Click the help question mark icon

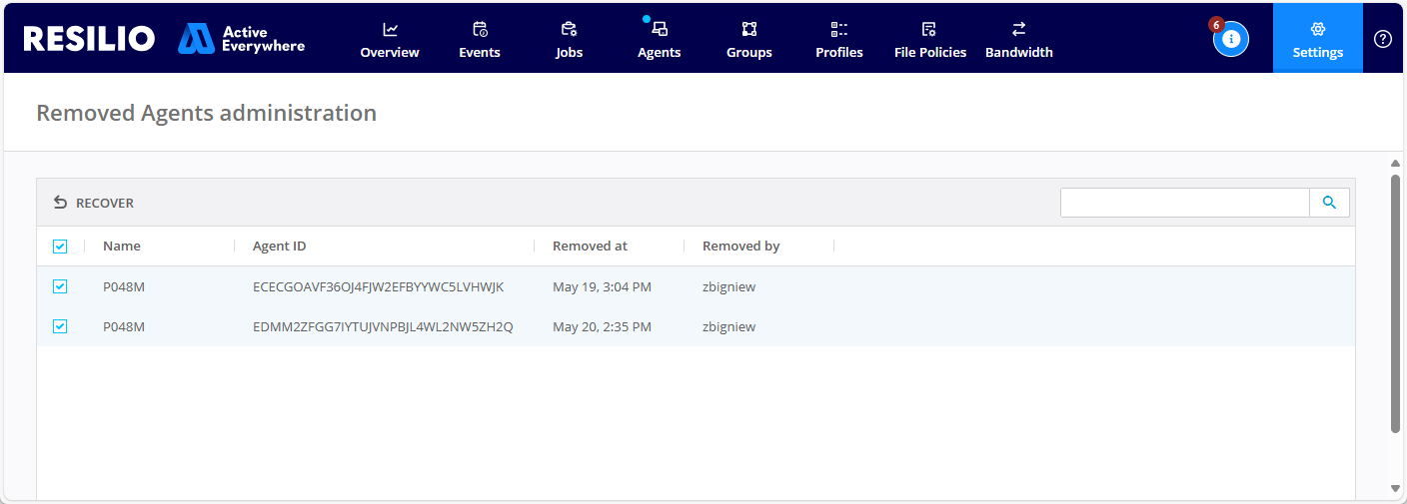tap(1383, 39)
